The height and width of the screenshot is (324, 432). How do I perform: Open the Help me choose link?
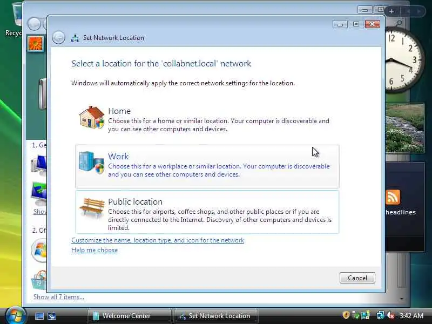click(x=94, y=250)
